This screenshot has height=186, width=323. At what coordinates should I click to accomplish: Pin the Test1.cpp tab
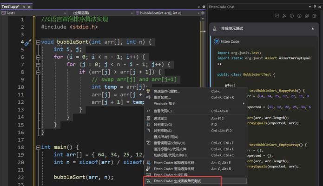(x=24, y=7)
